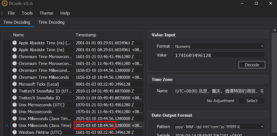Click the toolbar grip handle left of File
Screen dimensions: 277x136
point(2,13)
